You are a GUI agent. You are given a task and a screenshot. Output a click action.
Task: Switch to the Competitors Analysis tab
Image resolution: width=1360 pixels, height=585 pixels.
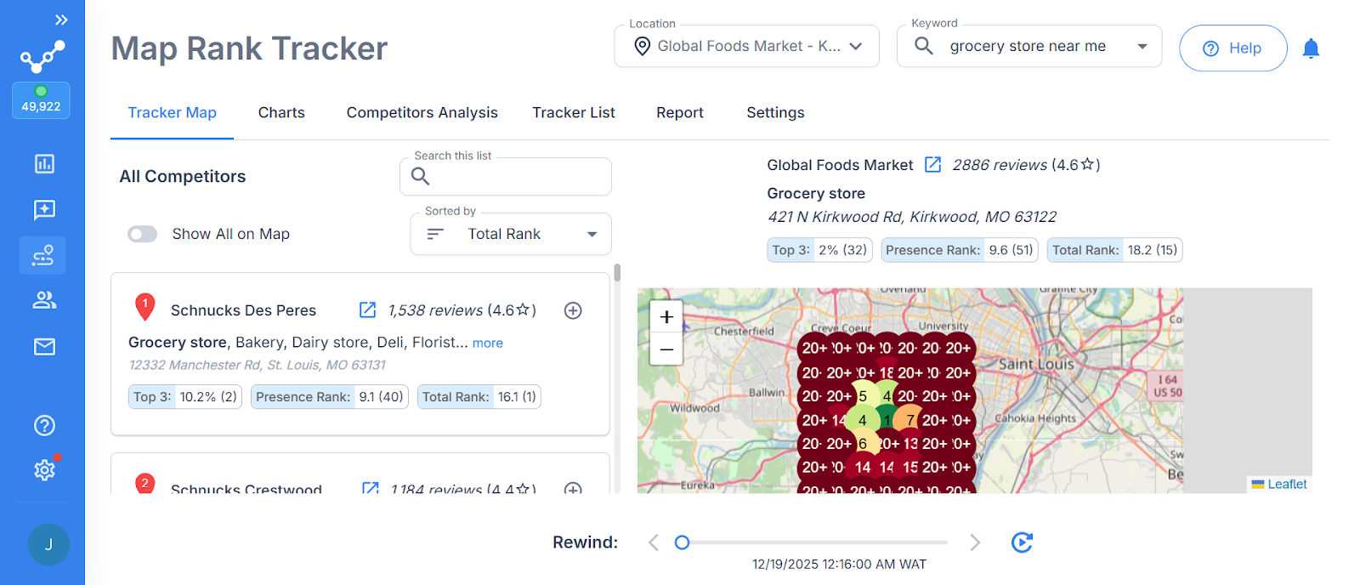tap(422, 112)
